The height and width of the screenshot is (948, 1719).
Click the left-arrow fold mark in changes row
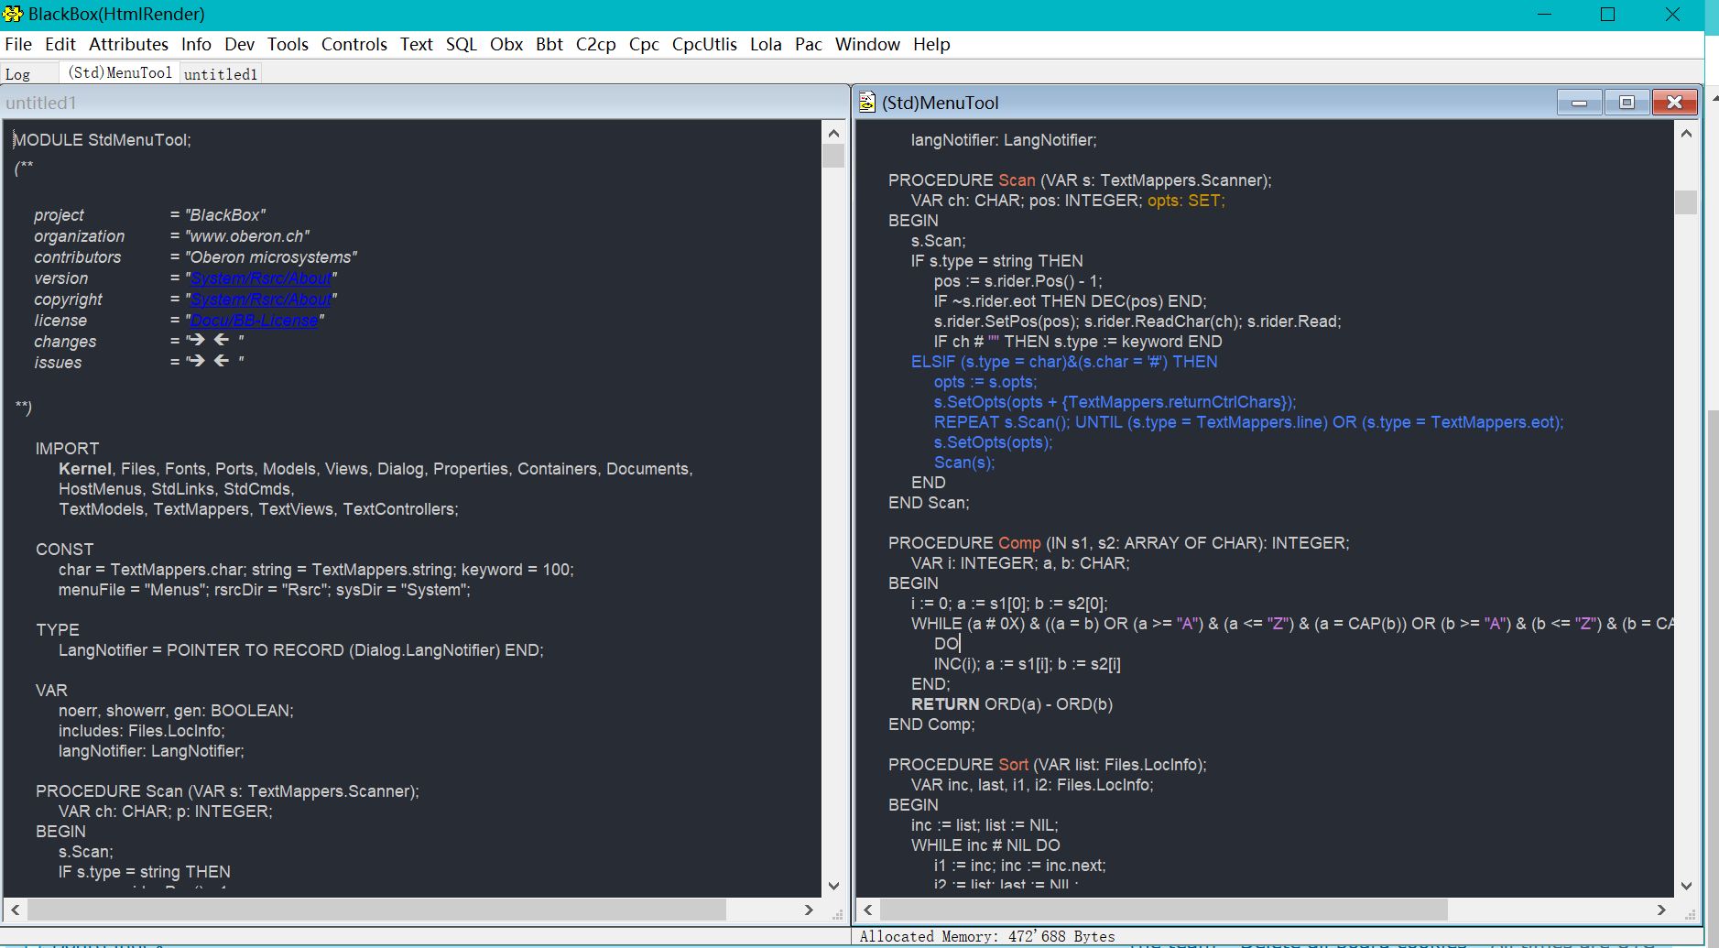[222, 340]
